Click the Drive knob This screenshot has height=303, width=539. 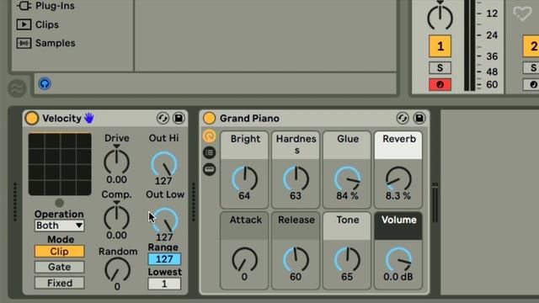click(116, 162)
